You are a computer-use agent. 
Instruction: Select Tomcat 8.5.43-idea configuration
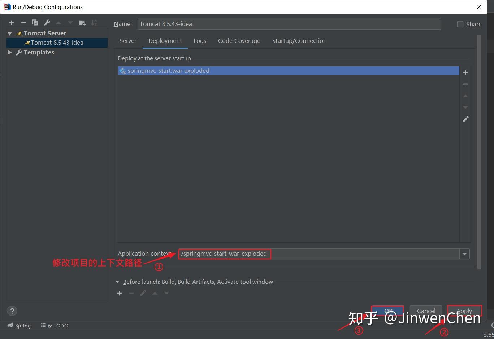click(x=57, y=43)
